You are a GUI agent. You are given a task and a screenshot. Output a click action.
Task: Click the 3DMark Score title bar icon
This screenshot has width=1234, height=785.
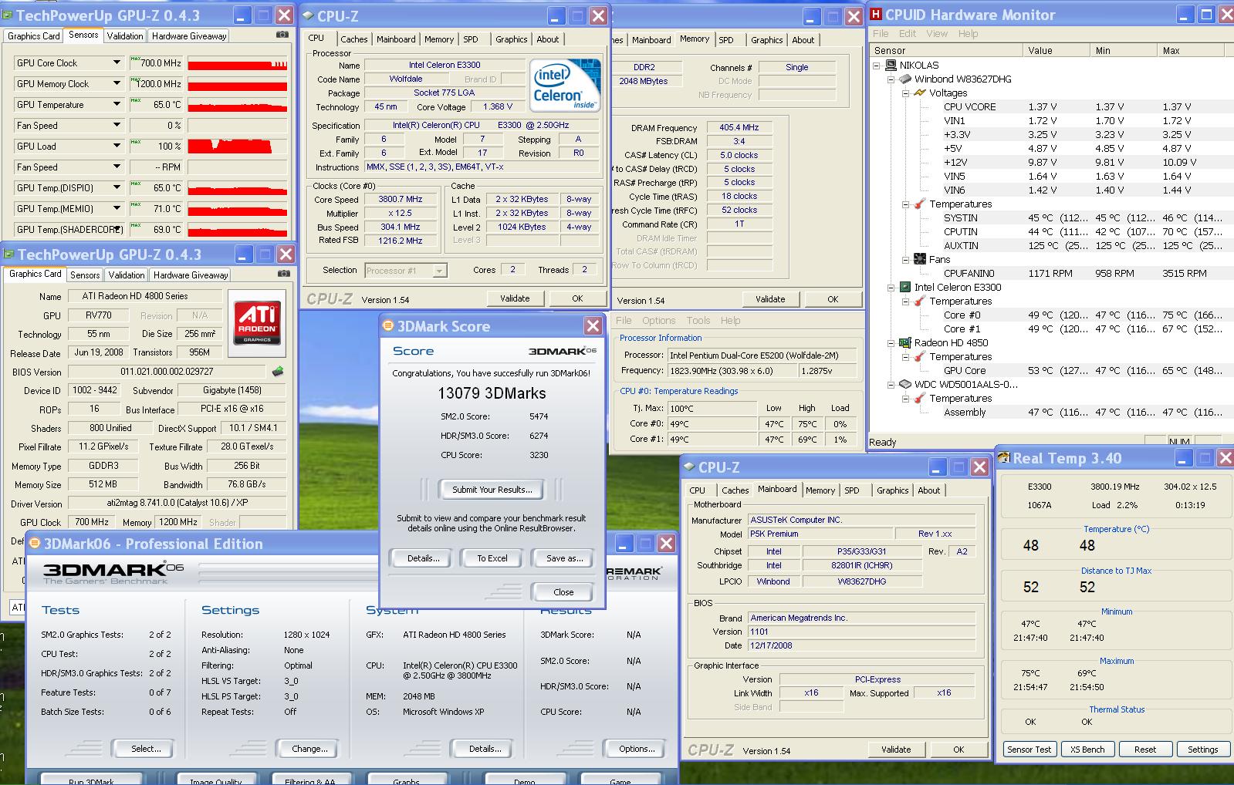[x=389, y=326]
